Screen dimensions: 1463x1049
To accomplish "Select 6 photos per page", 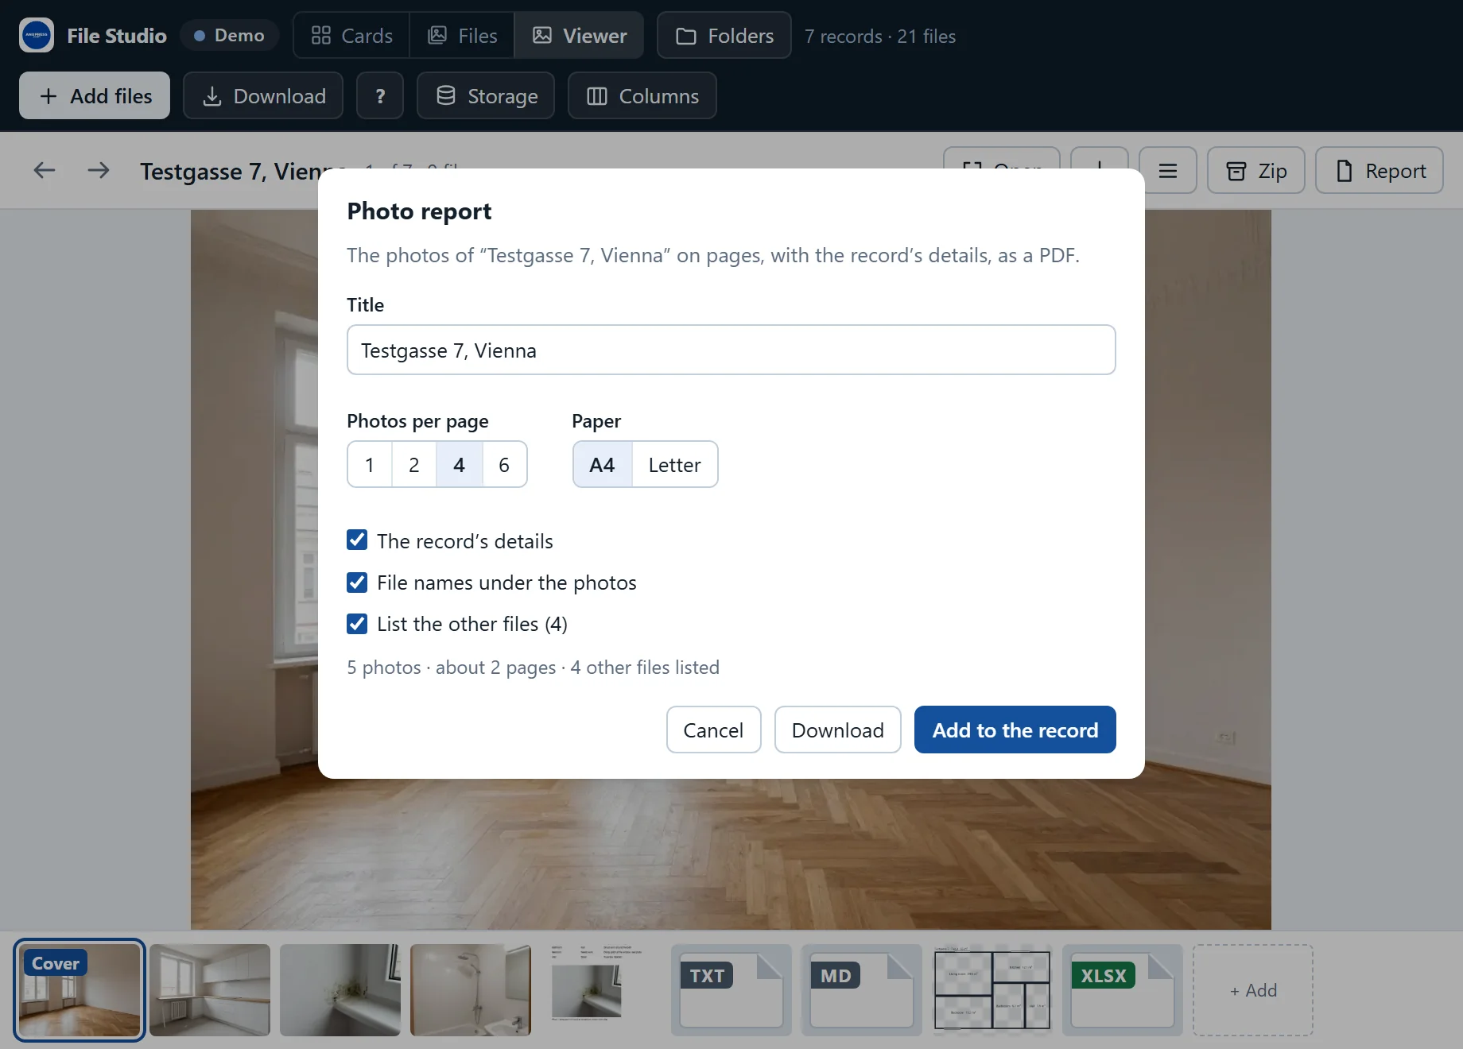I will coord(504,465).
